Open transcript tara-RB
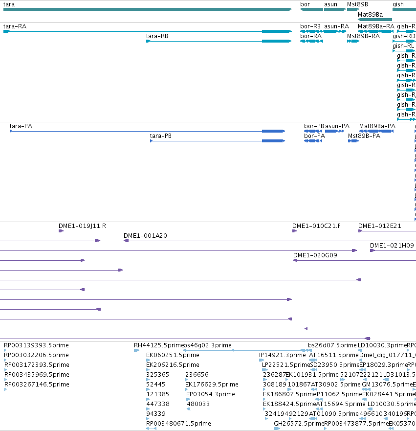 coord(219,41)
